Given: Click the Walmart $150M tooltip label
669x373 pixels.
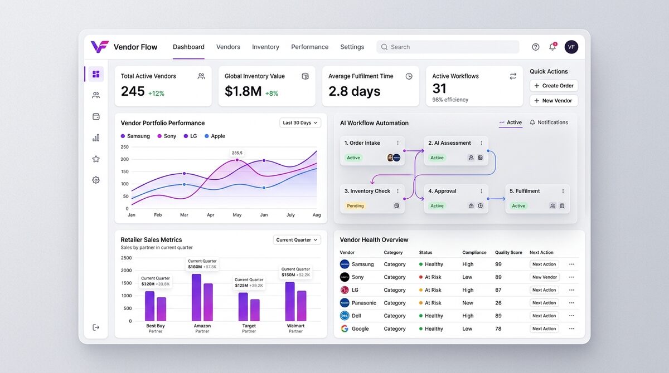Looking at the screenshot, I should pyautogui.click(x=295, y=272).
